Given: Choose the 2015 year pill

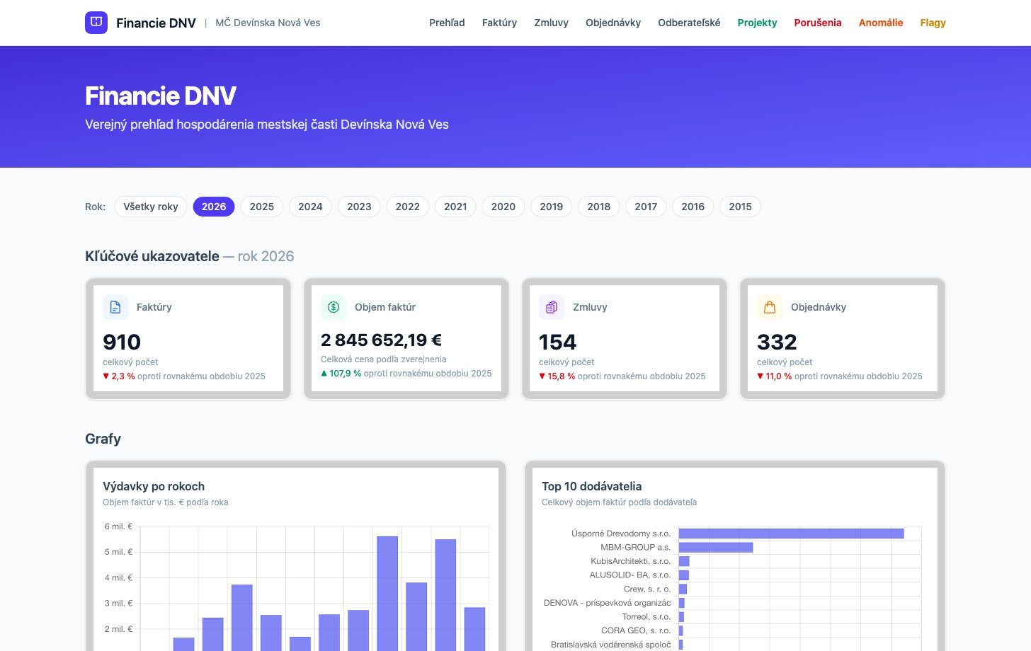Looking at the screenshot, I should click(x=740, y=207).
